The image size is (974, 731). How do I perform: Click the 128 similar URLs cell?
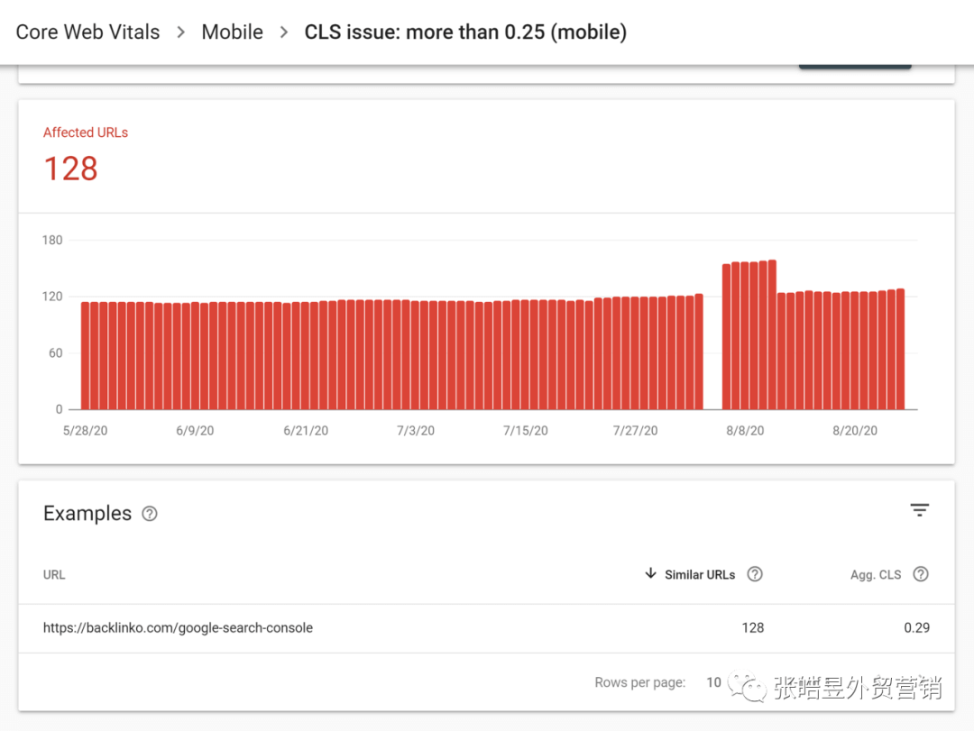[x=752, y=628]
